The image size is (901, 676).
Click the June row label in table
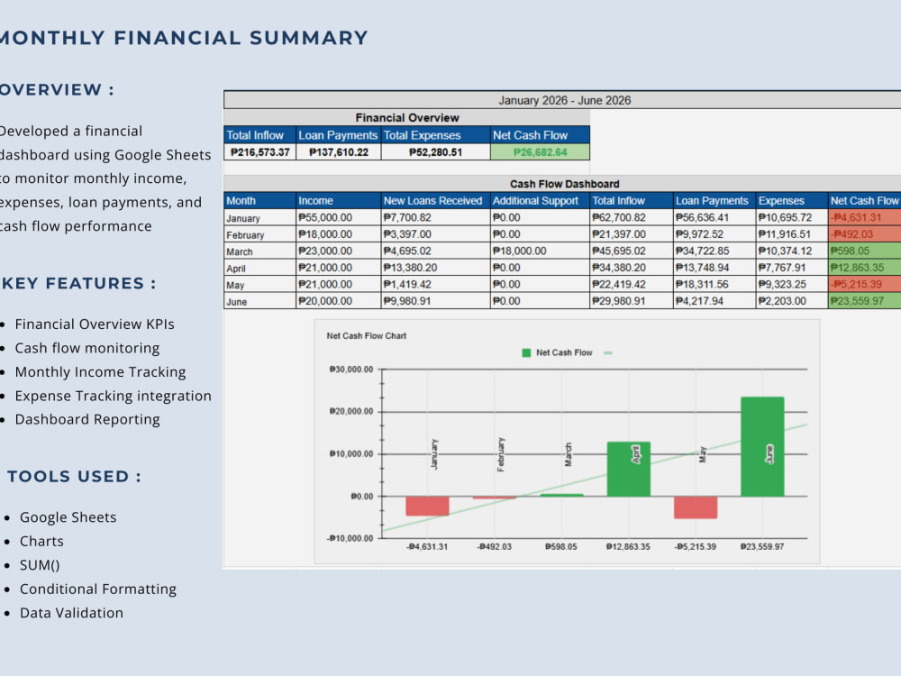236,302
